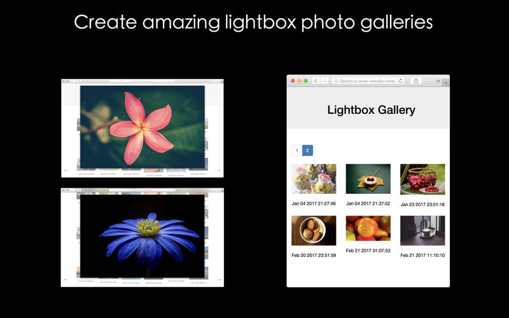
Task: Show more toolbar items via double chevron
Action: click(438, 81)
